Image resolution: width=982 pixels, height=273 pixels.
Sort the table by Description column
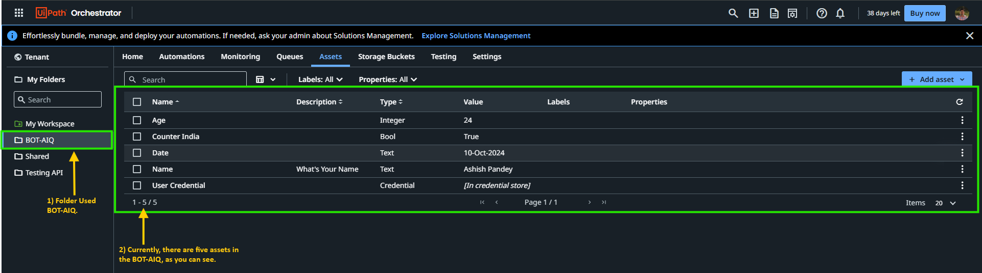click(319, 102)
